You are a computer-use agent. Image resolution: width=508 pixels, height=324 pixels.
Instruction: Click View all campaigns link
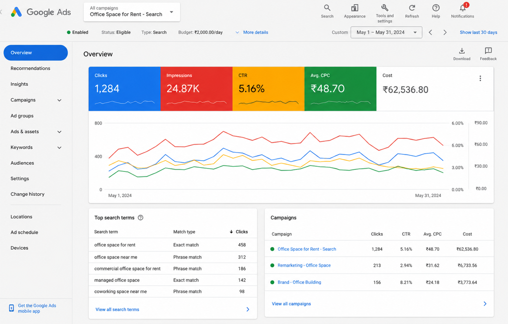291,304
